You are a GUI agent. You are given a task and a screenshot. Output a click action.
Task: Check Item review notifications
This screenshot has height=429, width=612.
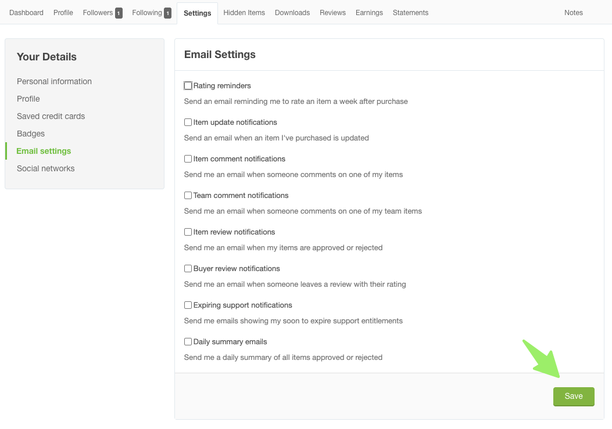(x=188, y=232)
